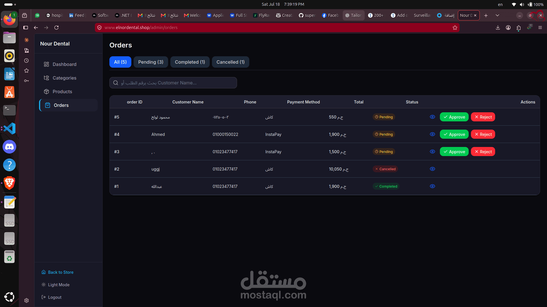547x307 pixels.
Task: Switch to the Completed (1) tab
Action: [190, 62]
